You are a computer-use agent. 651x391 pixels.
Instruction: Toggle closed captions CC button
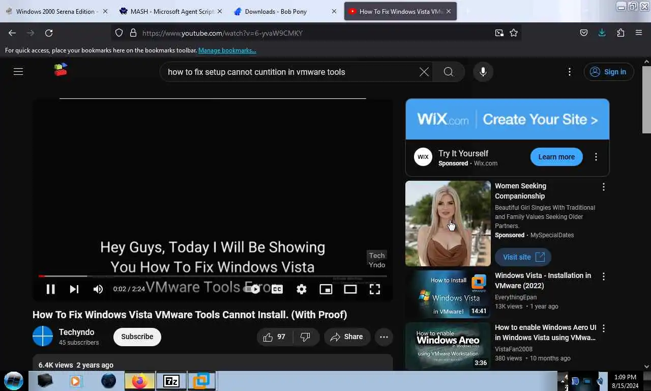click(277, 289)
